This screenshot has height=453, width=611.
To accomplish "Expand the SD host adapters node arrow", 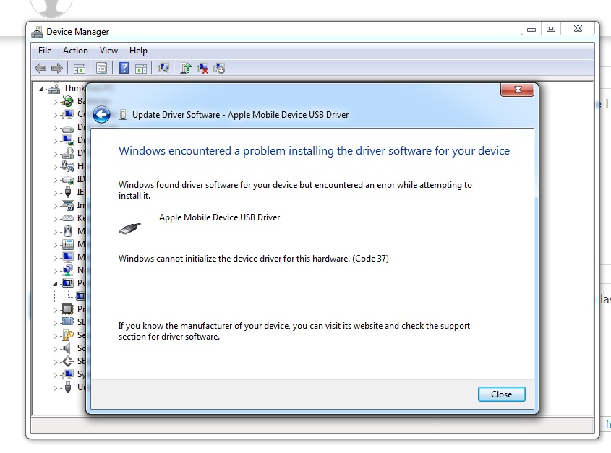I will point(55,323).
